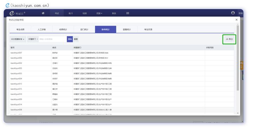The width and height of the screenshot is (253, 128).
Task: Open the 报表 navigation item
Action: (x=114, y=13)
